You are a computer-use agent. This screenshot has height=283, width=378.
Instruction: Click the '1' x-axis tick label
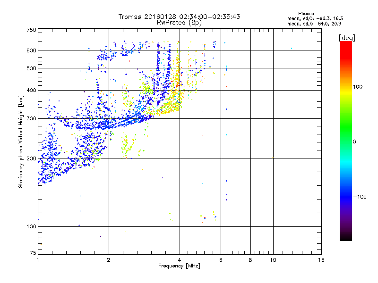[38, 260]
